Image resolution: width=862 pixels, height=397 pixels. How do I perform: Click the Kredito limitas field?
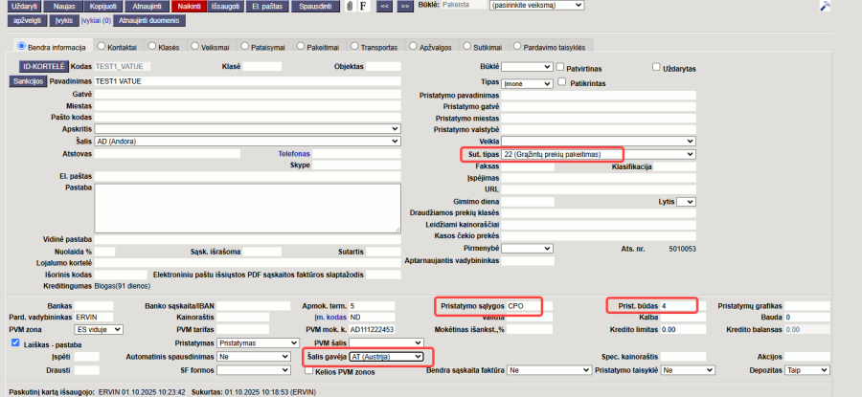coord(683,329)
